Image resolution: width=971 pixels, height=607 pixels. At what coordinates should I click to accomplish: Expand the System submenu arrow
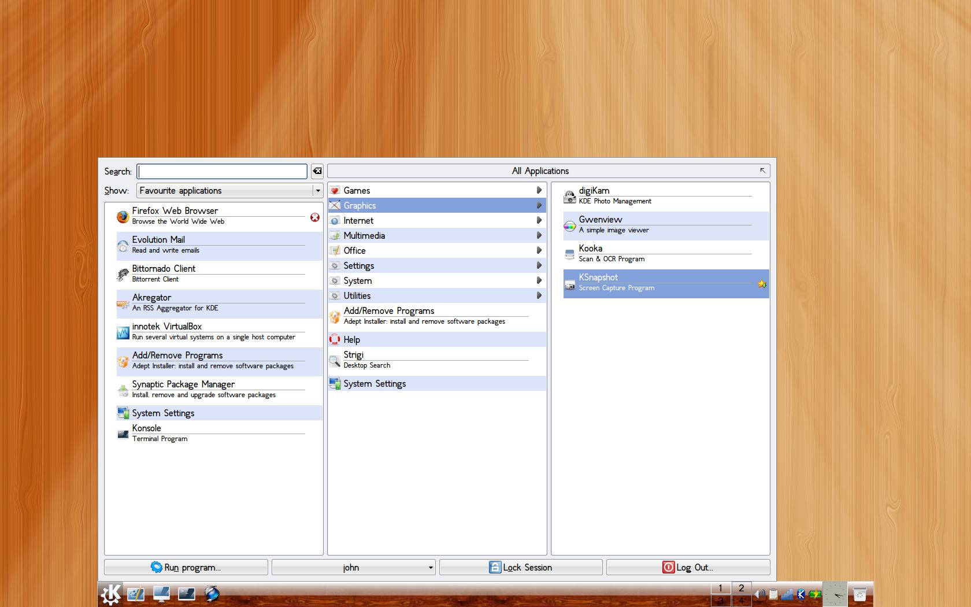[539, 280]
